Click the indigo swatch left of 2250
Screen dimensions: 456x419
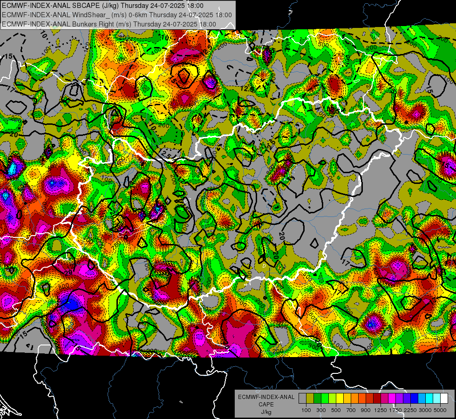click(x=407, y=399)
